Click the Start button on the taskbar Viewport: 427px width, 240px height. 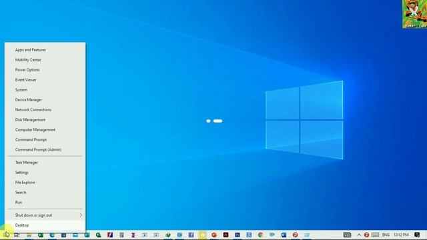[6, 235]
